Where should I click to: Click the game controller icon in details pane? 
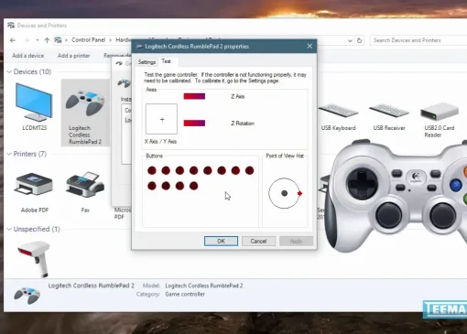27,296
